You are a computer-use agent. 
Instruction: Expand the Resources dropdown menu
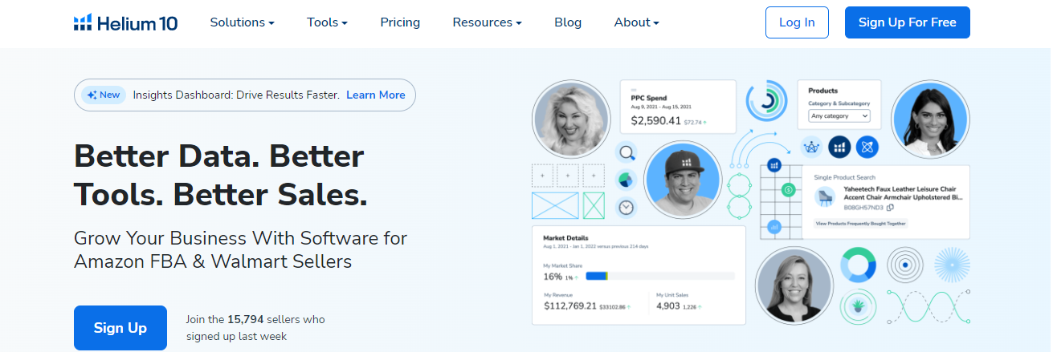pyautogui.click(x=487, y=22)
